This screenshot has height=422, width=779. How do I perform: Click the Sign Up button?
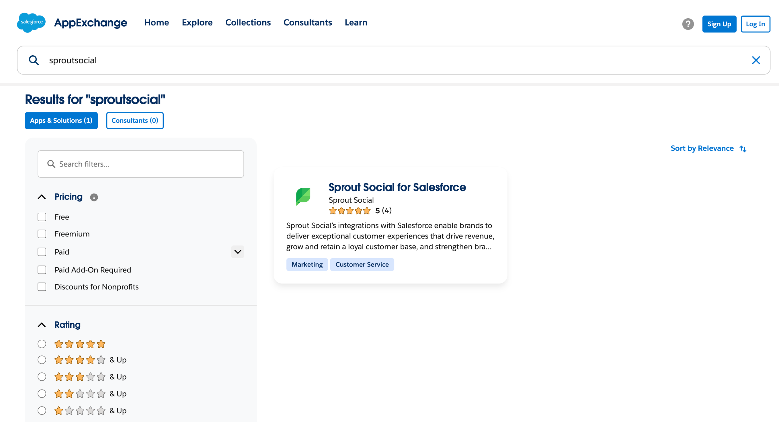[x=719, y=24]
